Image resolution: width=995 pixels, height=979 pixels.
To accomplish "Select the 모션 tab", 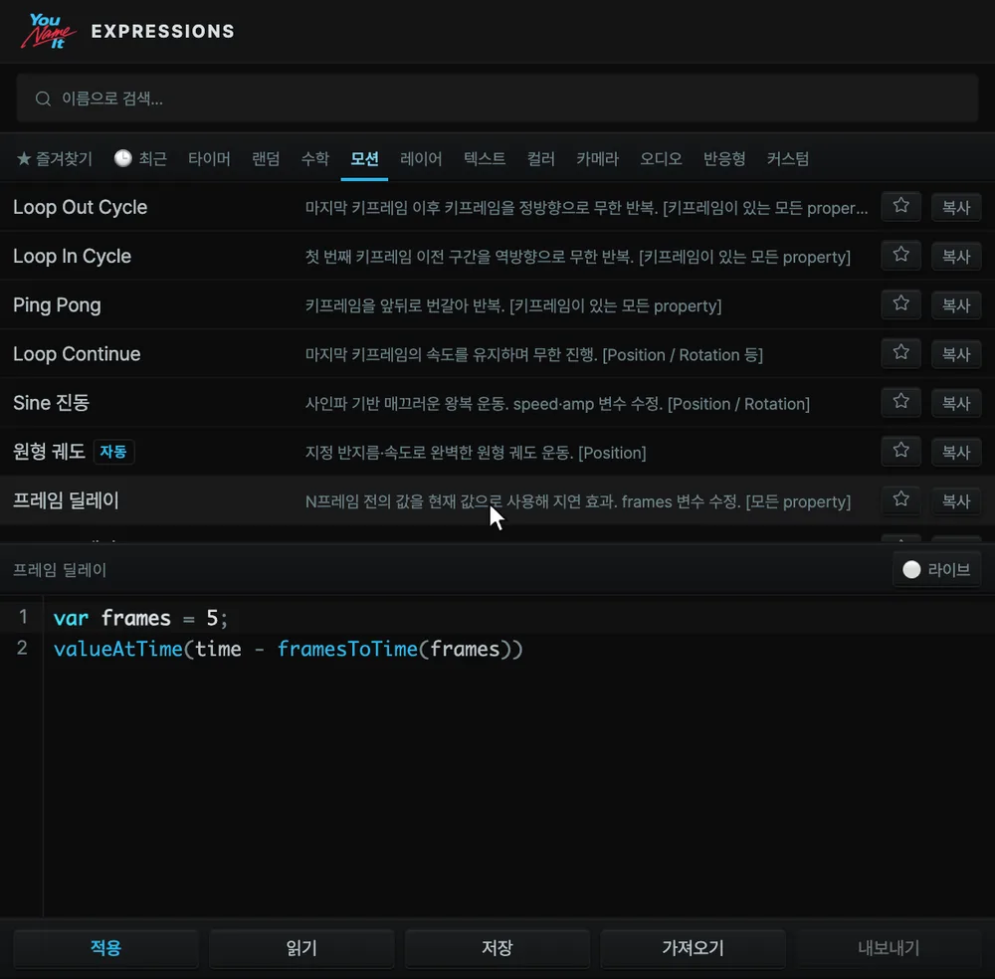I will click(x=364, y=158).
